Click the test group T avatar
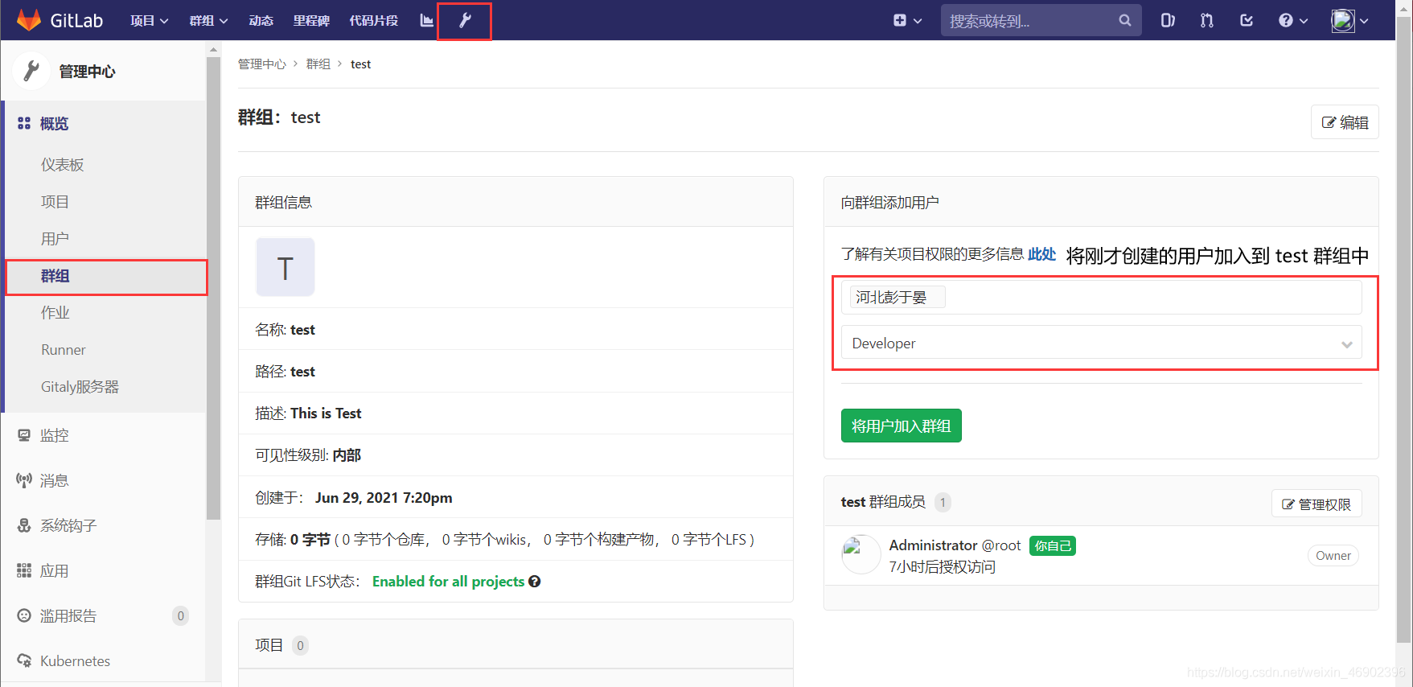 [285, 267]
